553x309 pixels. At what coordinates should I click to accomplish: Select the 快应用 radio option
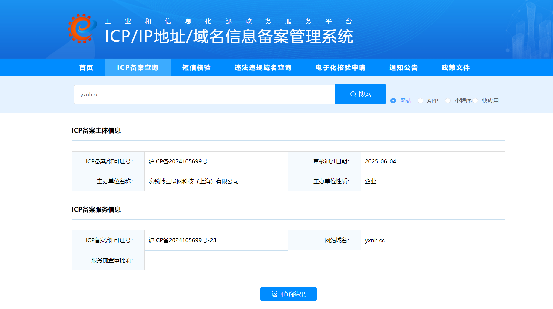pyautogui.click(x=475, y=101)
